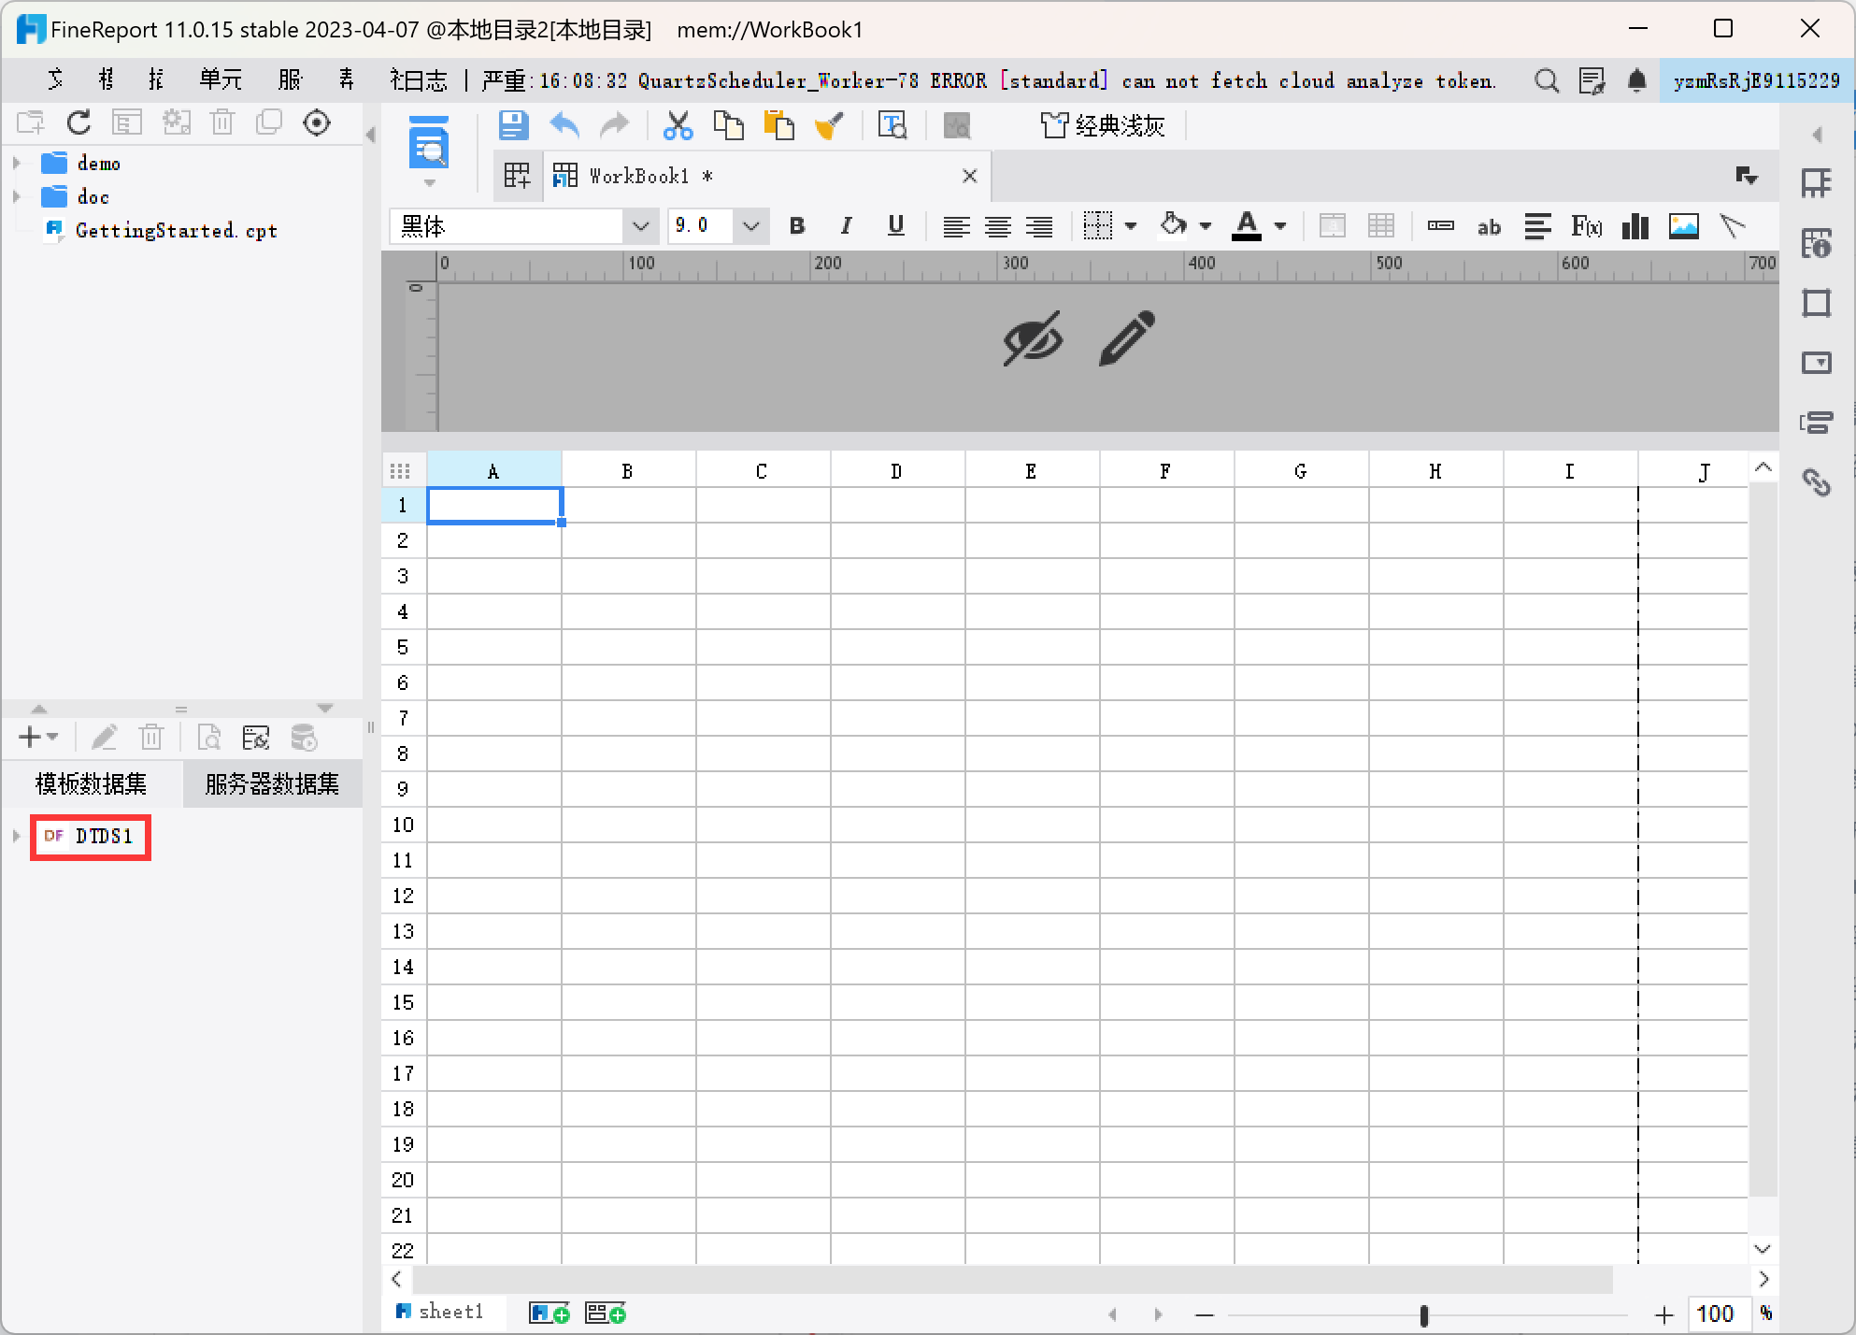Expand the demo folder tree node
The height and width of the screenshot is (1335, 1856).
[16, 163]
